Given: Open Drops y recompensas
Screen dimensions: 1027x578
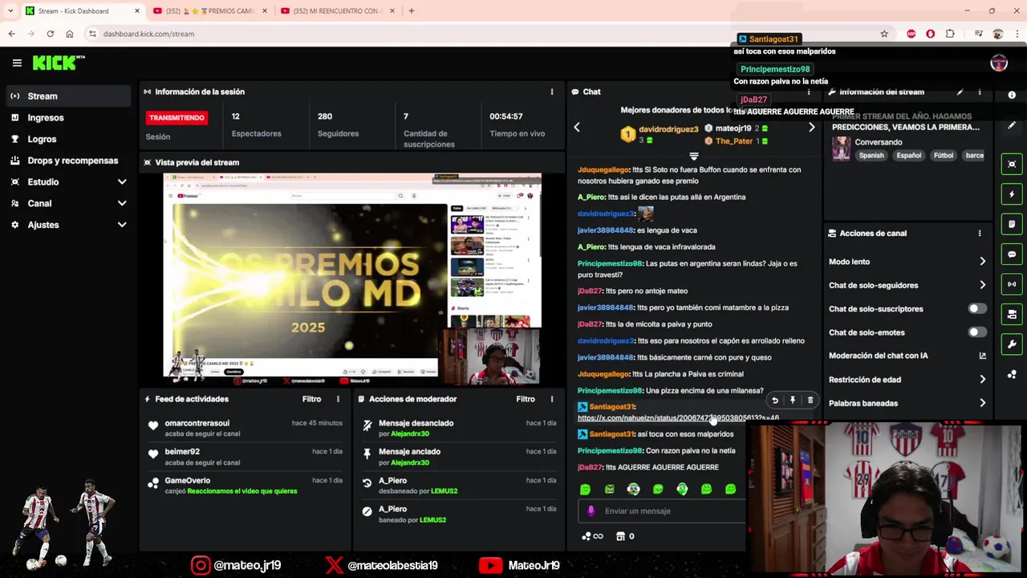Looking at the screenshot, I should pyautogui.click(x=67, y=161).
